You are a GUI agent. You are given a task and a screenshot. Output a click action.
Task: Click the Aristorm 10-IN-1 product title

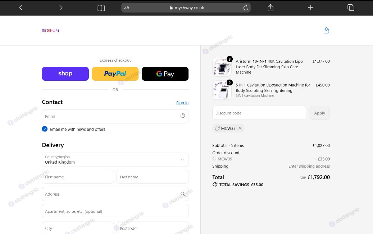pyautogui.click(x=269, y=67)
